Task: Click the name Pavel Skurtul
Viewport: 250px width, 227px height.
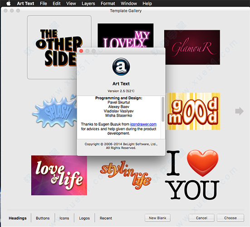Action: [x=118, y=103]
